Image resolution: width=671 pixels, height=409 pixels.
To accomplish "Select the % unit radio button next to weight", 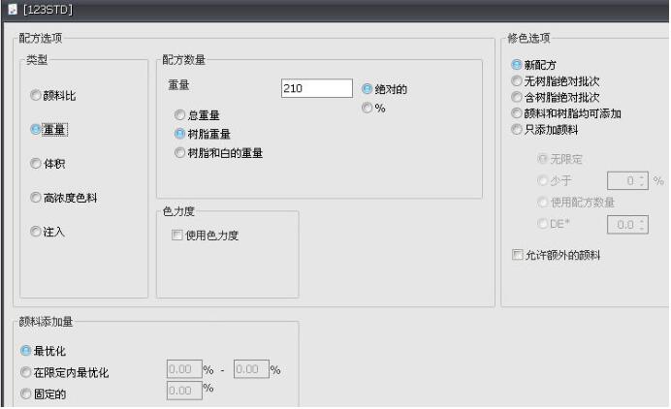I will [367, 108].
